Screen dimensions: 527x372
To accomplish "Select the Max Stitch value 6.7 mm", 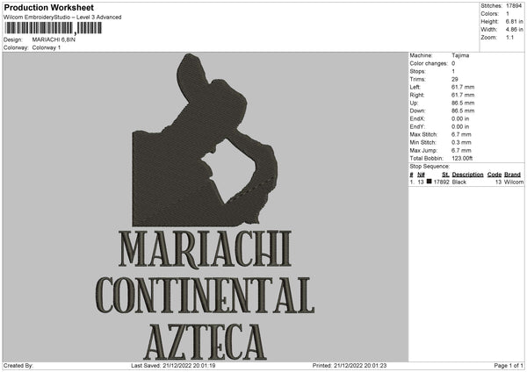I will (461, 134).
